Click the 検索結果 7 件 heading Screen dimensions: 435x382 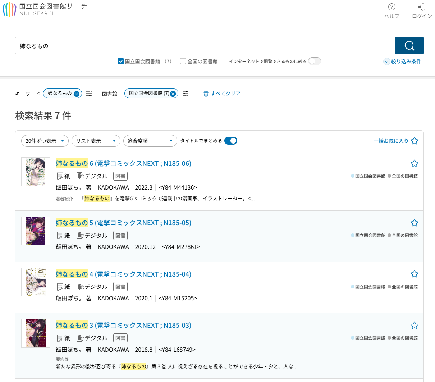[x=43, y=116]
